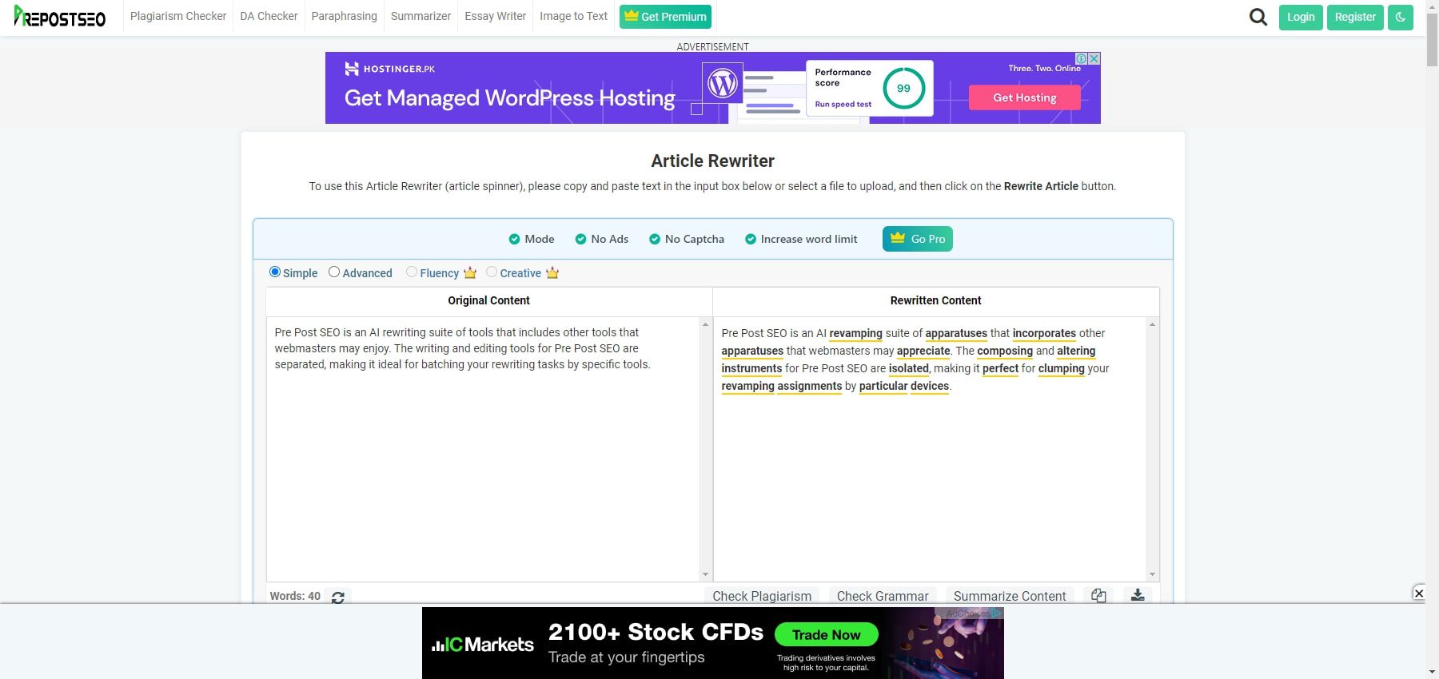
Task: Click the rewritten word 'clumping'
Action: (x=1061, y=368)
